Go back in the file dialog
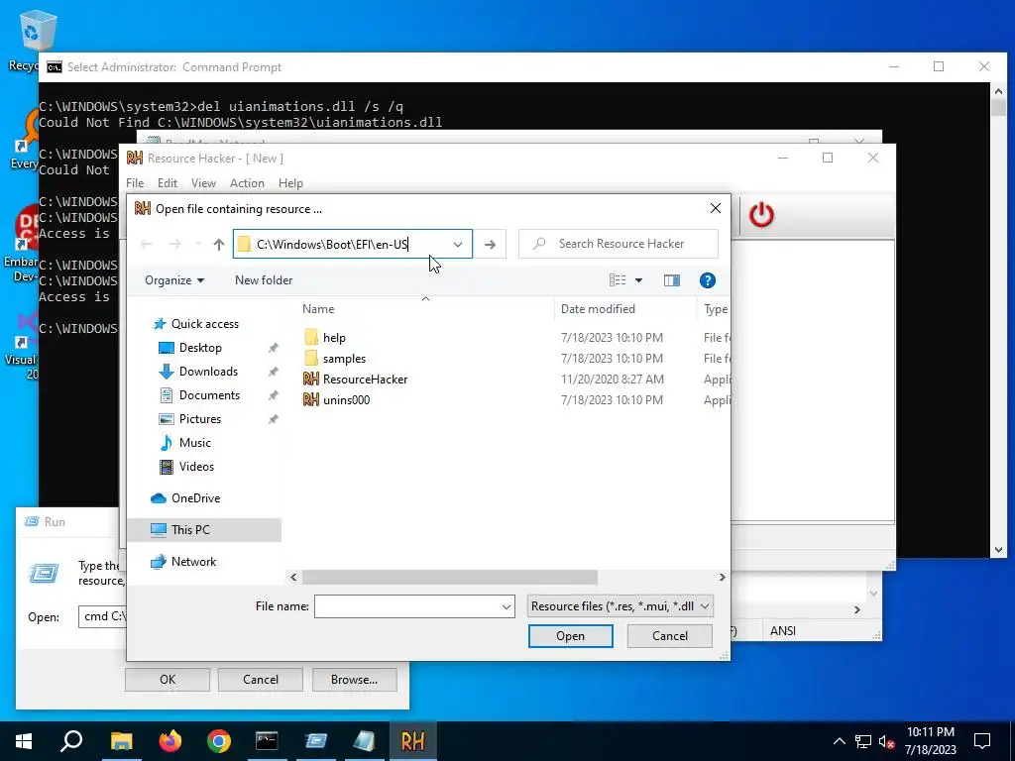This screenshot has width=1015, height=761. (147, 244)
